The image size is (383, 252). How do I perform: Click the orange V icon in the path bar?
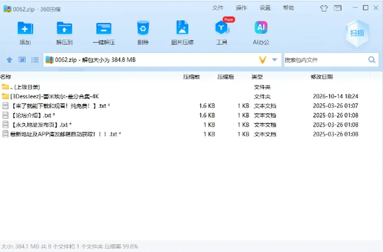pos(263,60)
